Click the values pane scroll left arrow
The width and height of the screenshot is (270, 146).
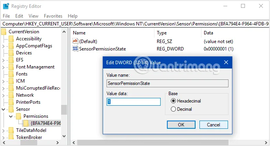coord(74,143)
